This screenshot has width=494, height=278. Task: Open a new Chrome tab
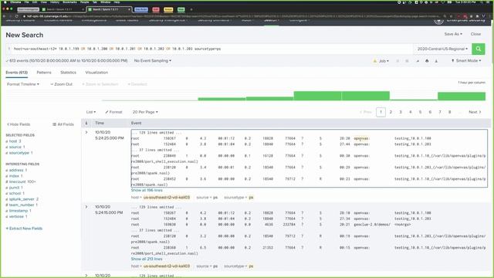click(x=191, y=9)
